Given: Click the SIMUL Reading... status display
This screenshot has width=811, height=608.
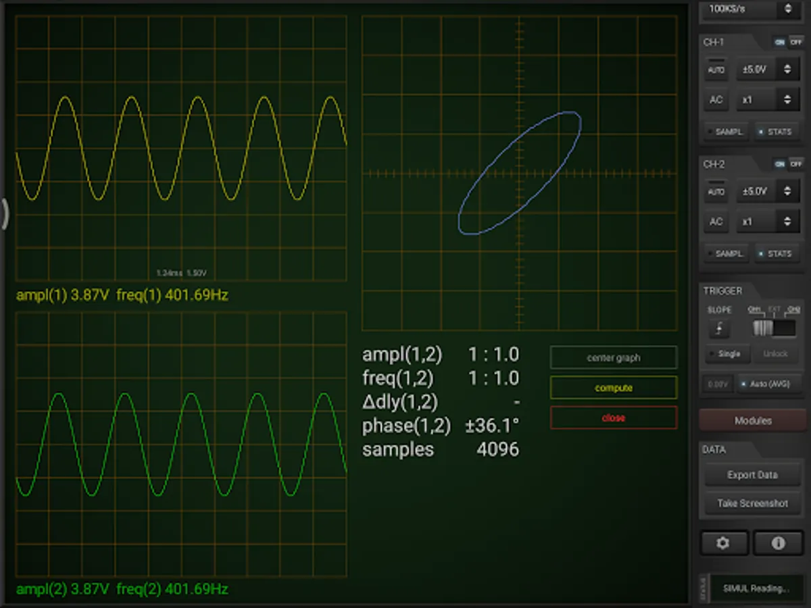Looking at the screenshot, I should (x=756, y=588).
